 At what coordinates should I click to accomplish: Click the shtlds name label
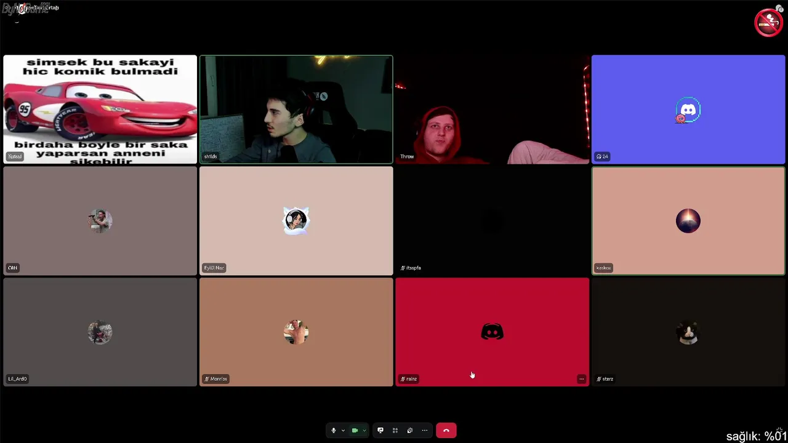tap(211, 156)
